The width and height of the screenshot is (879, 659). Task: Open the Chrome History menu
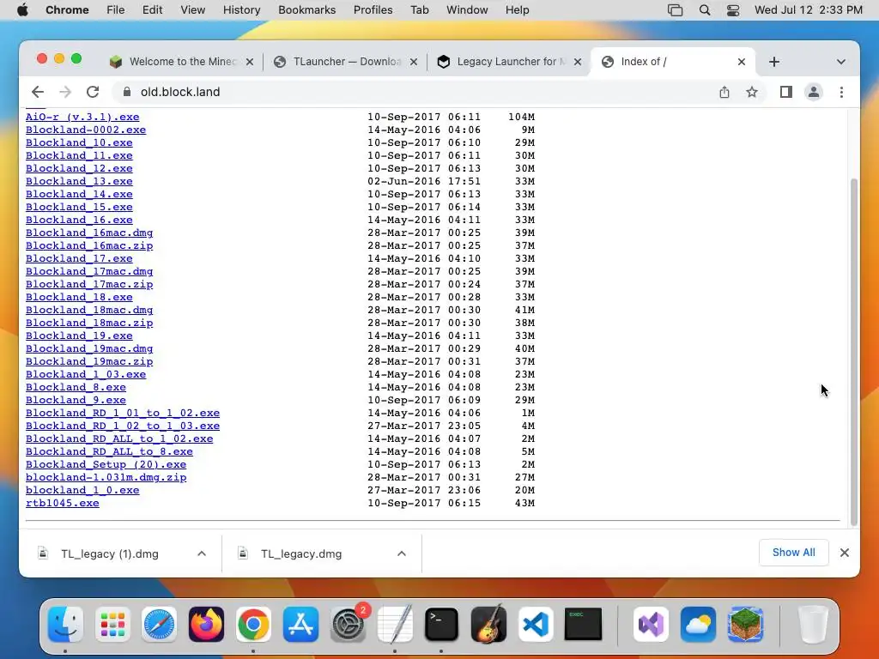[241, 10]
